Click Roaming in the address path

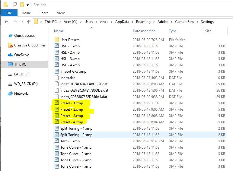click(x=143, y=22)
